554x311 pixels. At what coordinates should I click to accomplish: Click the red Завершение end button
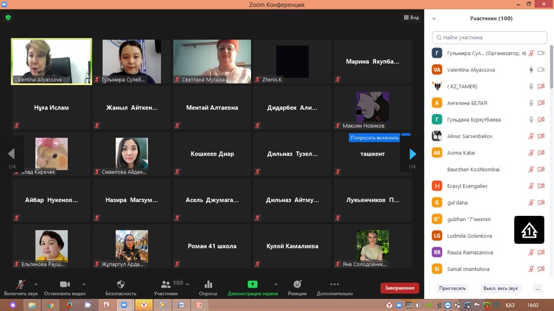pyautogui.click(x=399, y=288)
